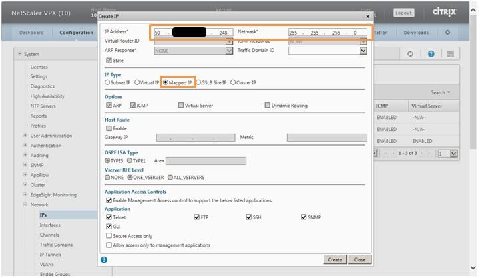Viewport: 480px width, 278px height.
Task: Expand the Cluster tree node
Action: click(x=25, y=185)
